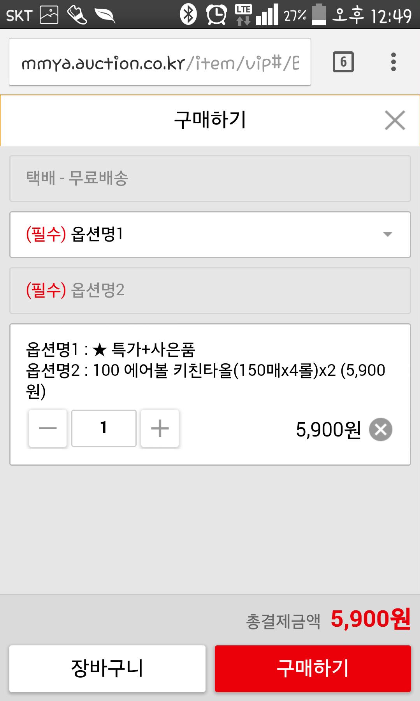Viewport: 420px width, 701px height.
Task: Open the browser tabs counter showing 6
Action: coord(343,62)
